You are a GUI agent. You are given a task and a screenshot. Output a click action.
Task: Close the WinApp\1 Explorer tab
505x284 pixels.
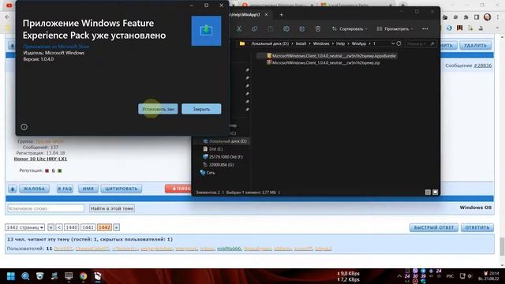[267, 15]
